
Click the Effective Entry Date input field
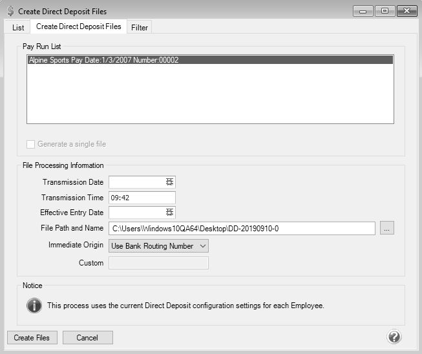tap(136, 213)
